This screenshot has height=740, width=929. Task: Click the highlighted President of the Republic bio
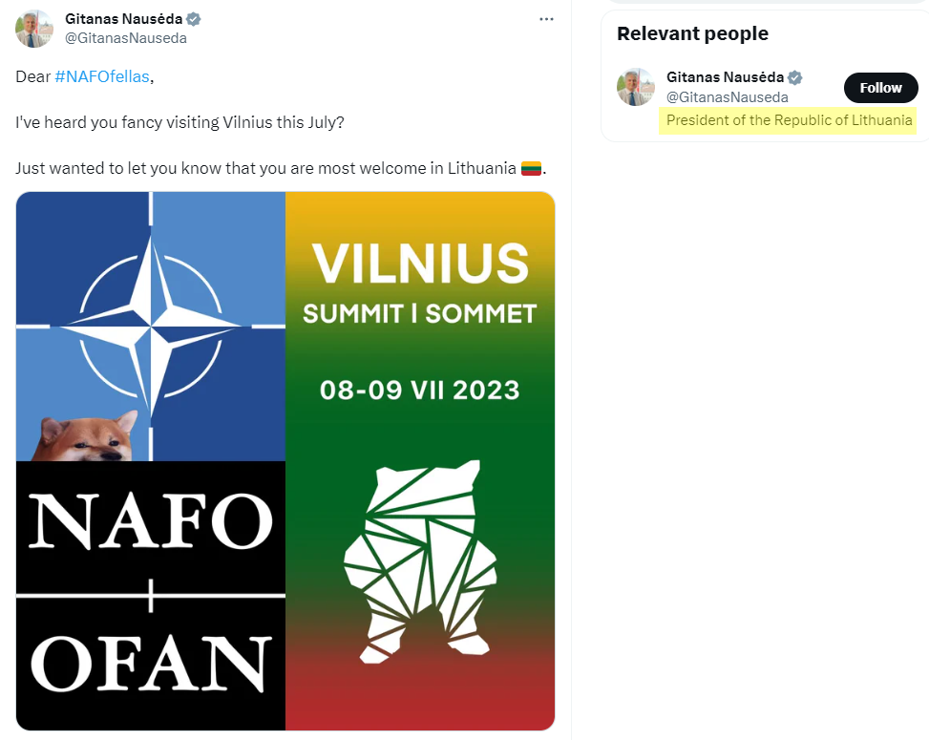[789, 120]
